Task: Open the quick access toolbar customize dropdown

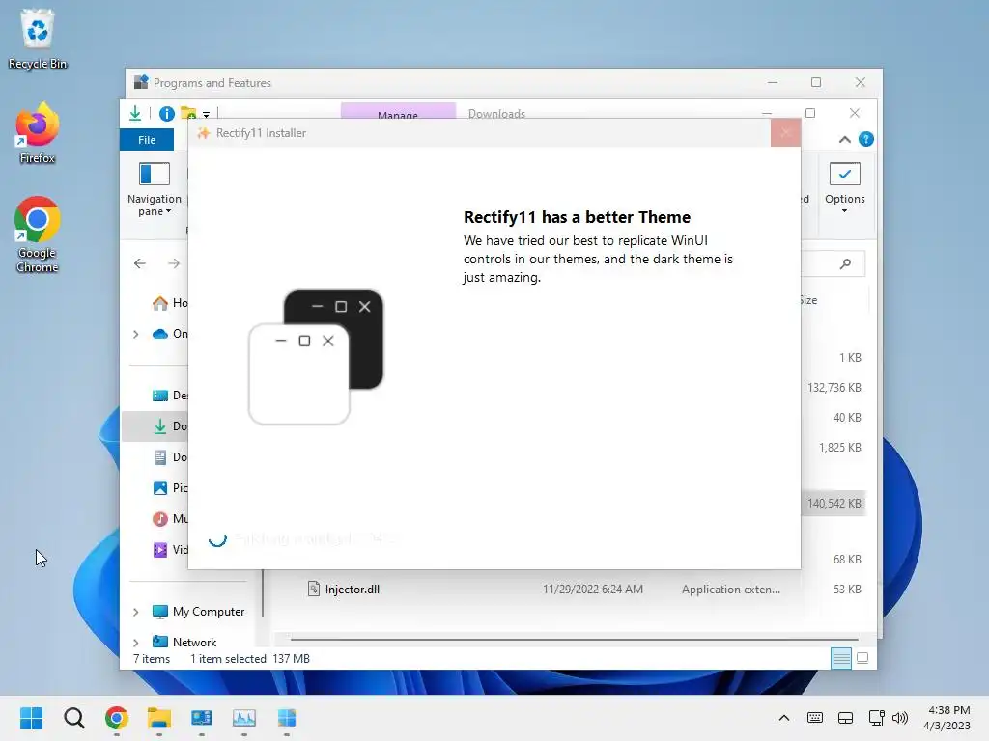Action: (x=207, y=115)
